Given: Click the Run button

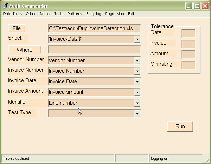Looking at the screenshot, I should click(x=180, y=126).
